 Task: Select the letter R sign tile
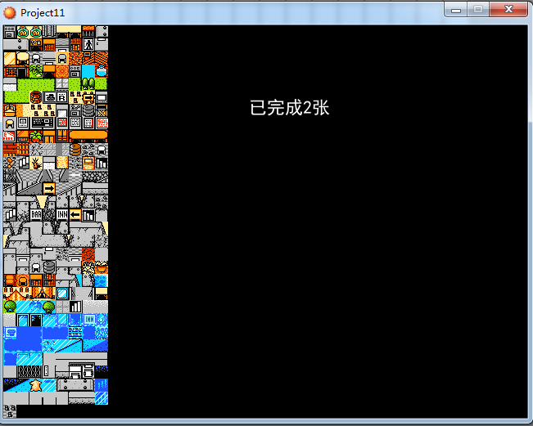(62, 97)
